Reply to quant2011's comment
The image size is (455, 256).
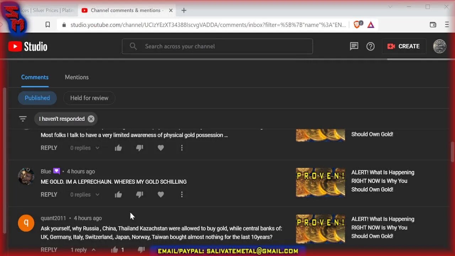tap(49, 250)
